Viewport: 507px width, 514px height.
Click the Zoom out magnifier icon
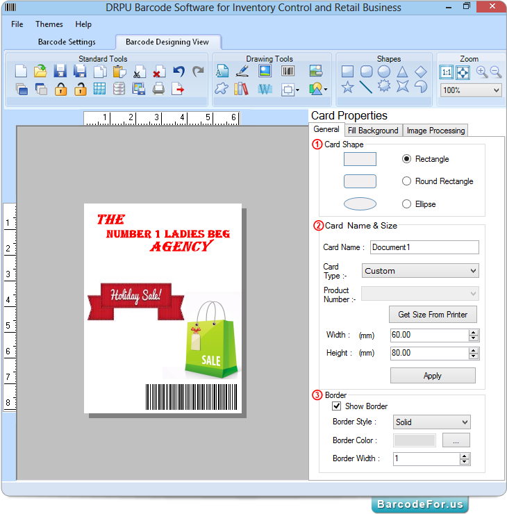496,72
